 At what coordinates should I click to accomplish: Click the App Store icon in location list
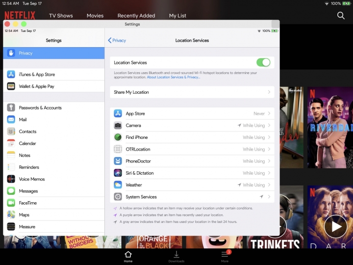(118, 113)
